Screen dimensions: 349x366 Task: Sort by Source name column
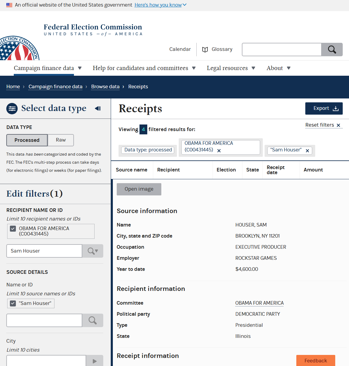(x=131, y=170)
